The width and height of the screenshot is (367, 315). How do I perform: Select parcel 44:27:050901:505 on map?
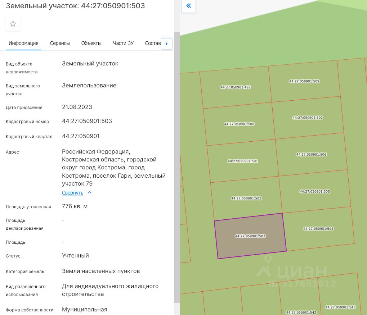click(315, 191)
